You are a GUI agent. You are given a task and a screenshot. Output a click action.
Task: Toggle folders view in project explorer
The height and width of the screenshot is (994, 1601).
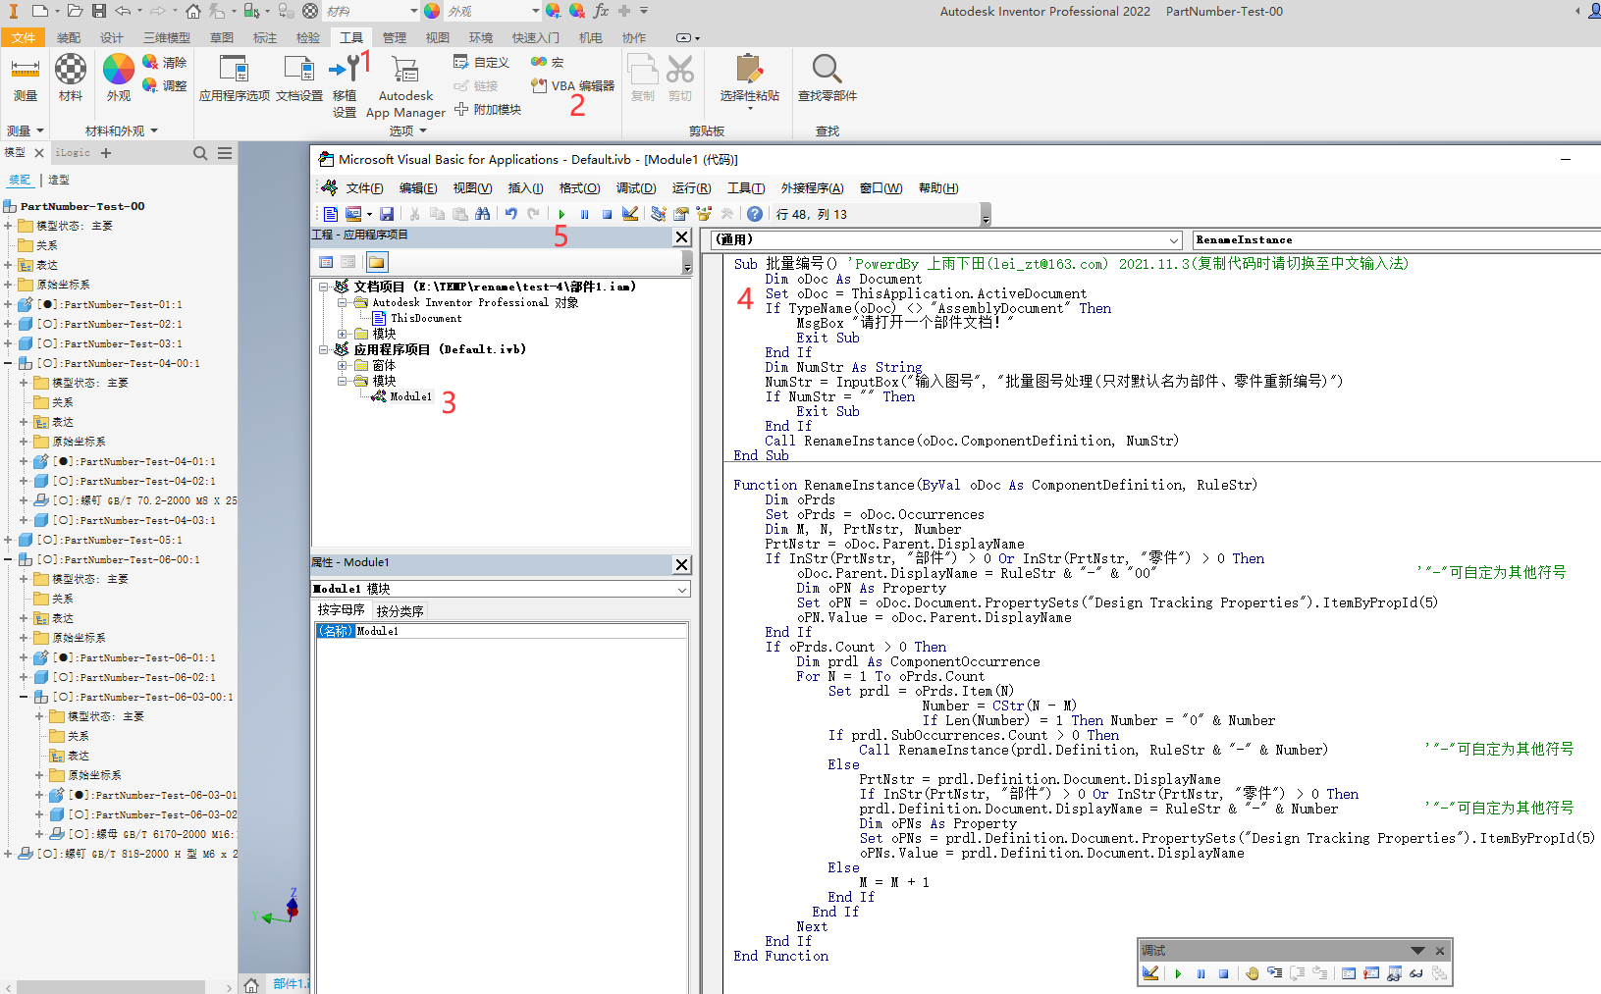(377, 262)
